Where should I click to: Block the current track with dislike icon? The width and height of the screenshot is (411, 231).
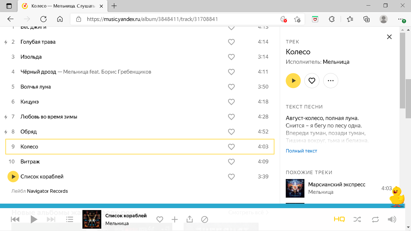coord(205,219)
